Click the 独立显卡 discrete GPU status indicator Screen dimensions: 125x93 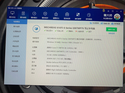click(x=48, y=30)
